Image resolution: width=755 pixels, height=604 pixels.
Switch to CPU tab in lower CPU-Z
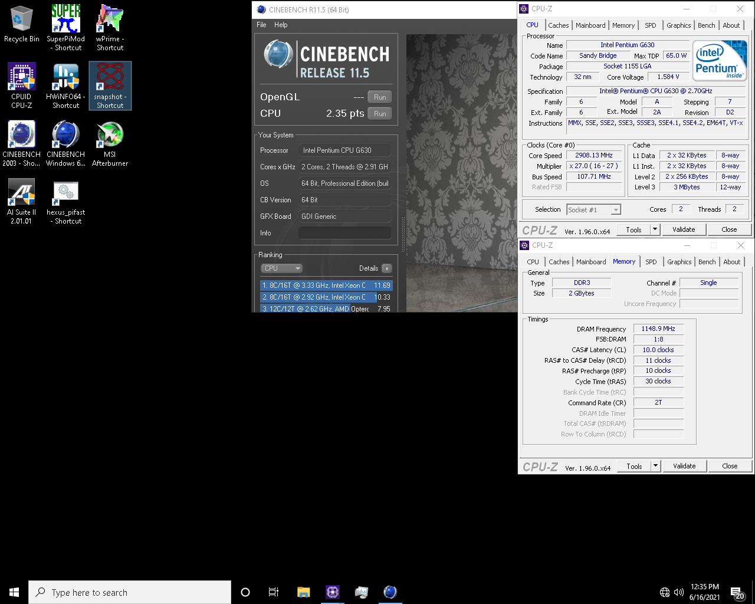(x=533, y=262)
